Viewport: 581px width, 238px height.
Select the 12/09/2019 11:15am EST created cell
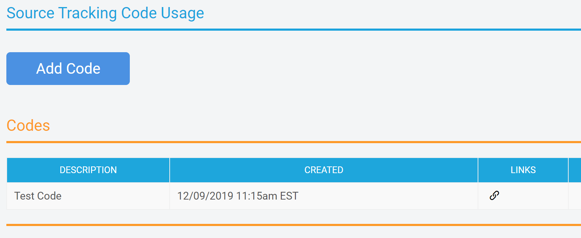(237, 196)
